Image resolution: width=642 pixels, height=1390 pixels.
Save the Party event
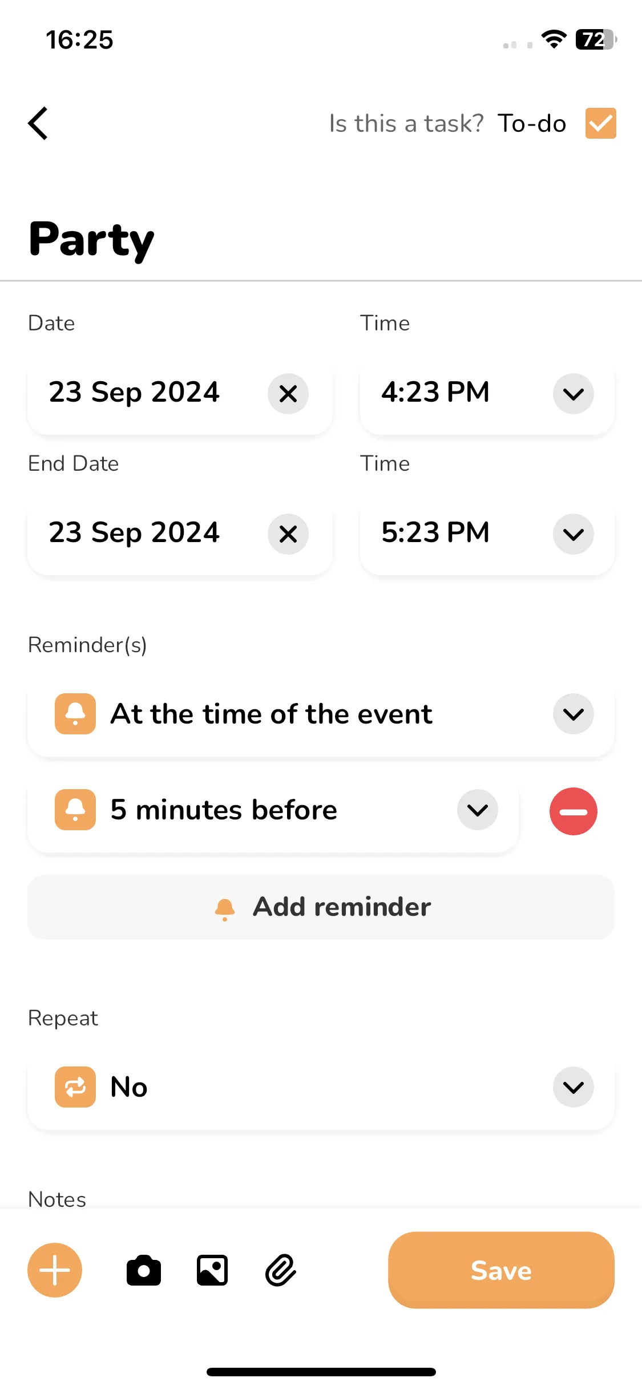501,1270
